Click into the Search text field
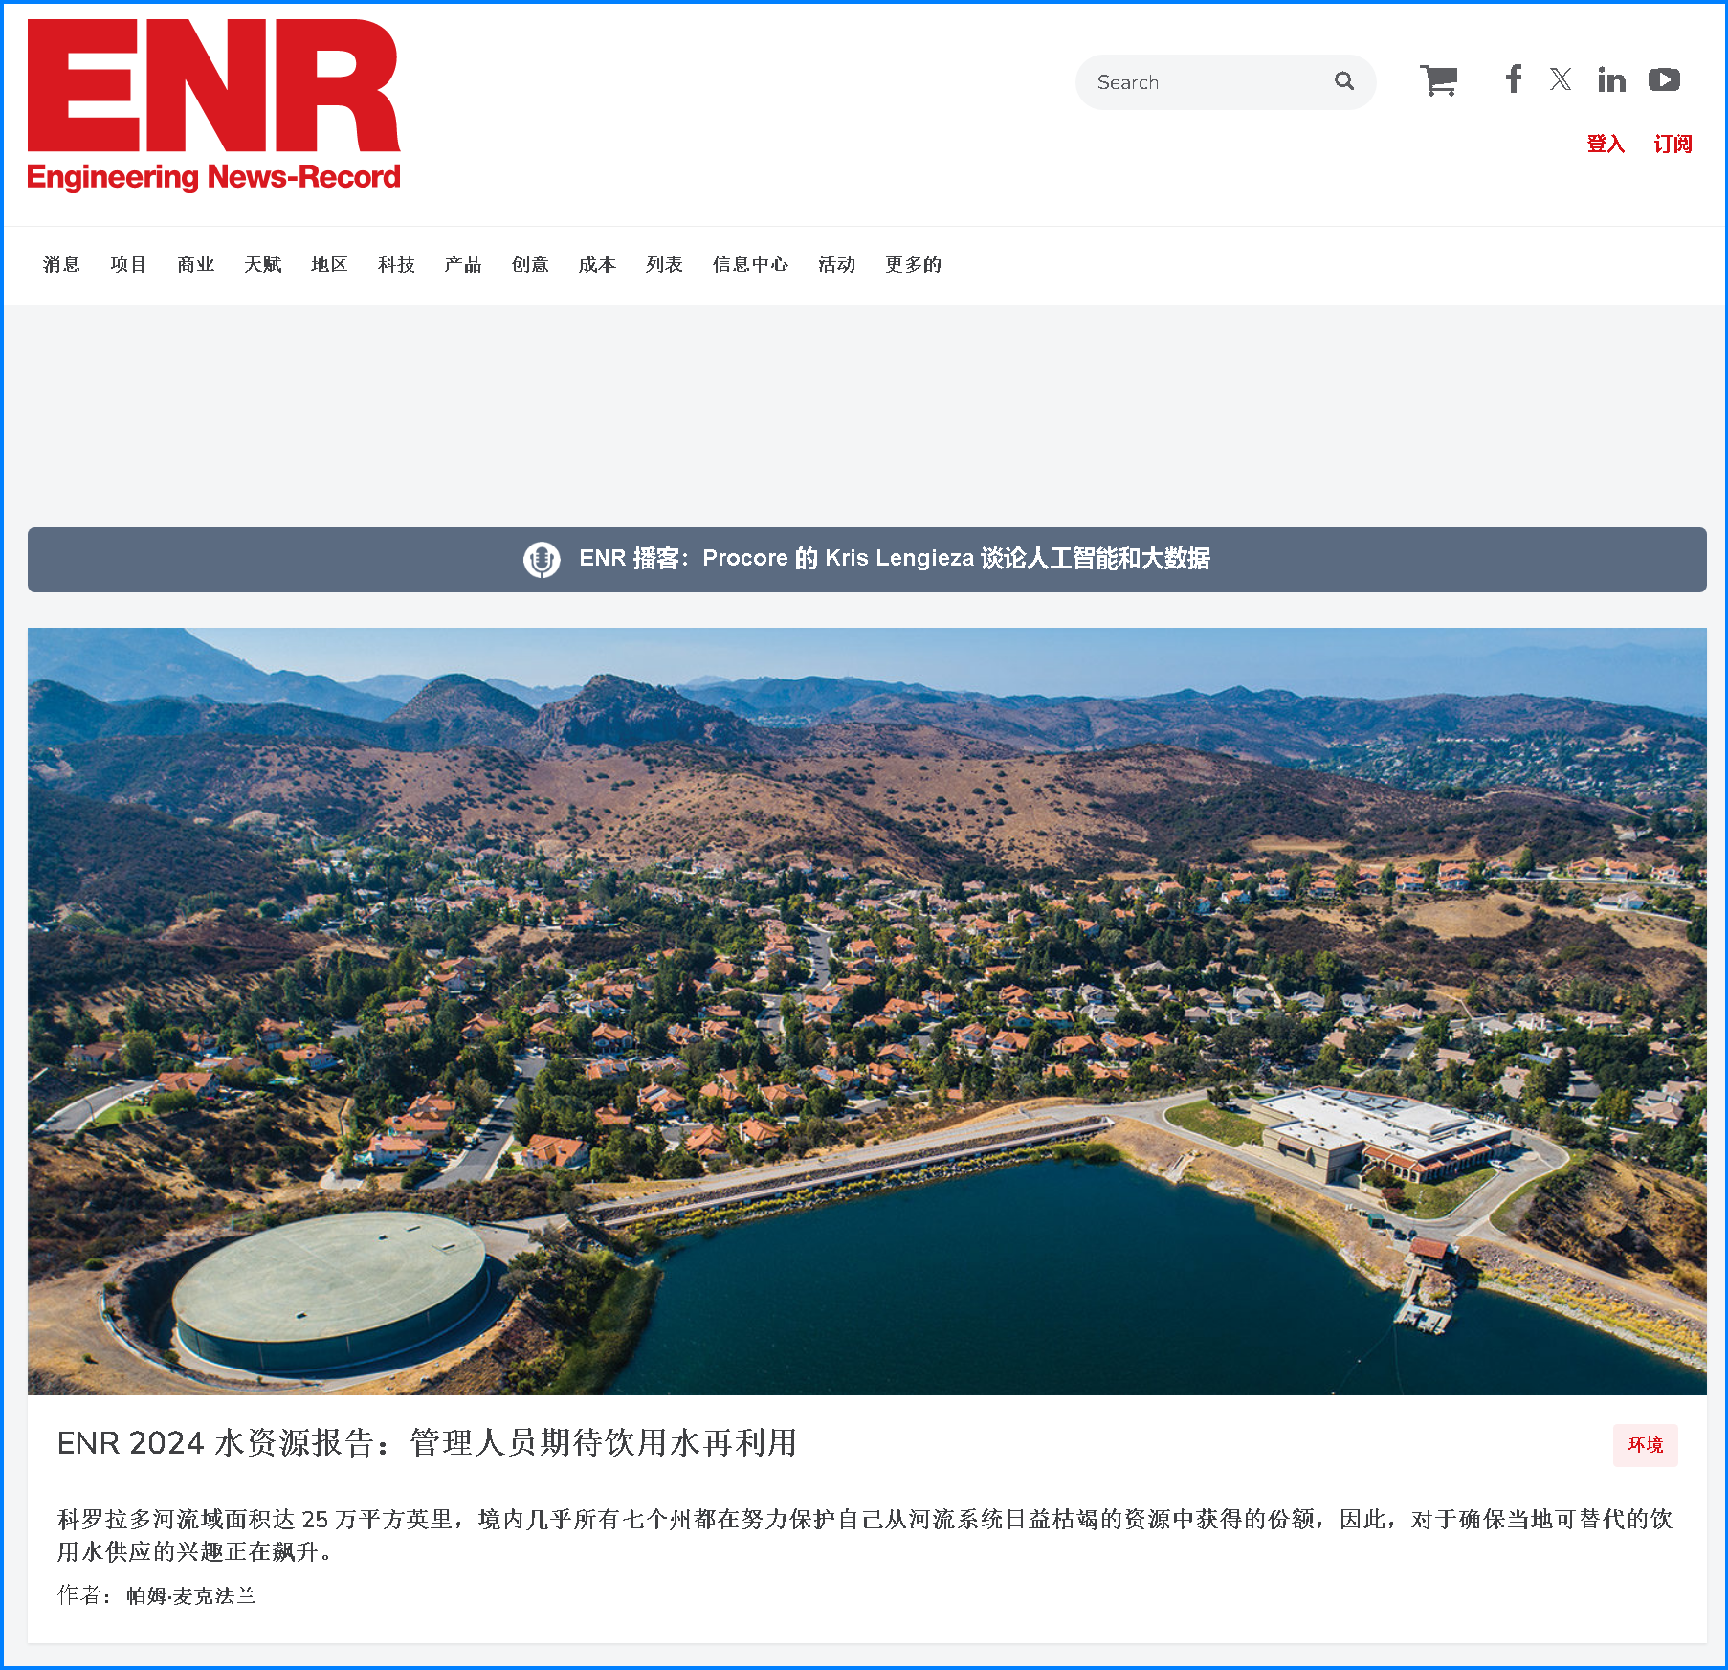 1206,82
